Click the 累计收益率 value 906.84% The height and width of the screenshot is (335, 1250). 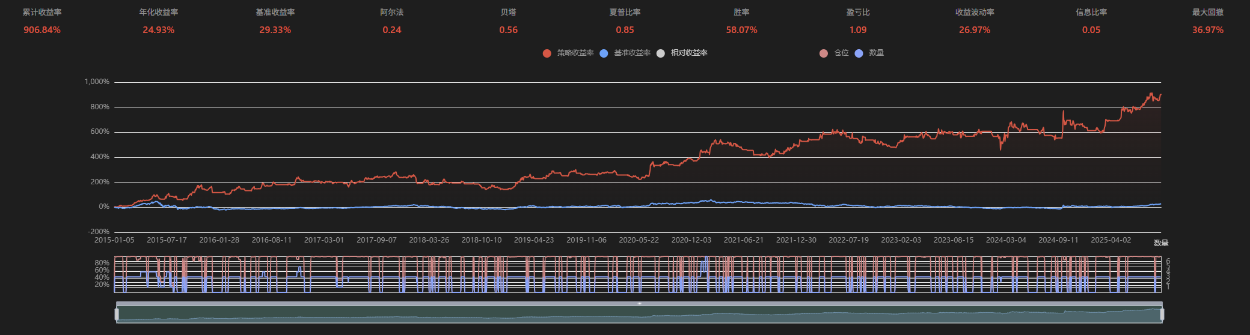click(x=42, y=30)
